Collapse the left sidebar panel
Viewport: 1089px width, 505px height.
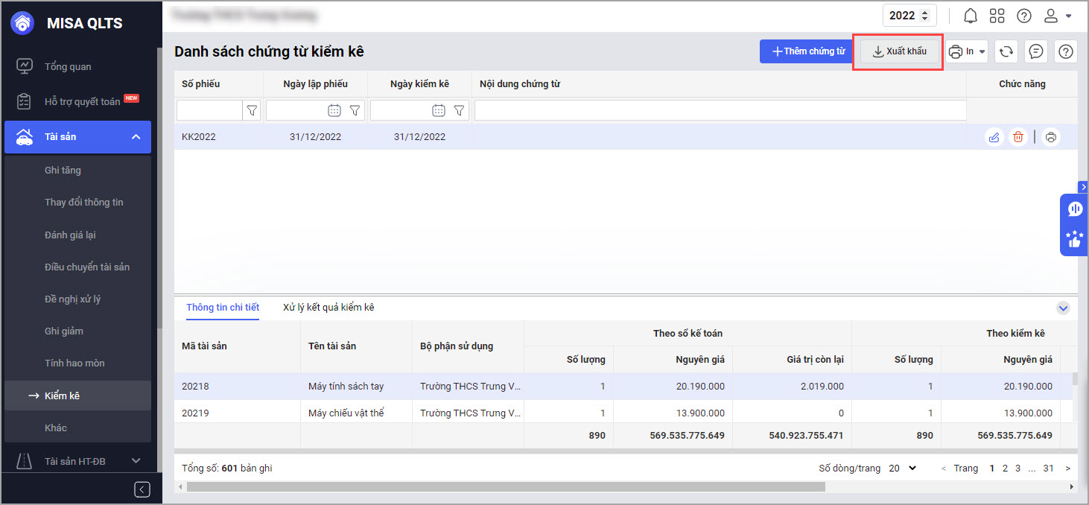click(x=142, y=489)
